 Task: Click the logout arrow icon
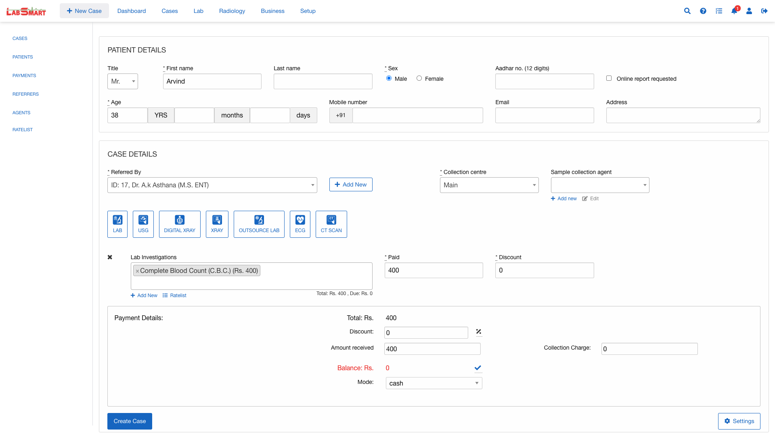pos(764,11)
